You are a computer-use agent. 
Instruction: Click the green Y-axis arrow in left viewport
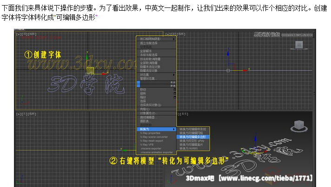(x=124, y=150)
